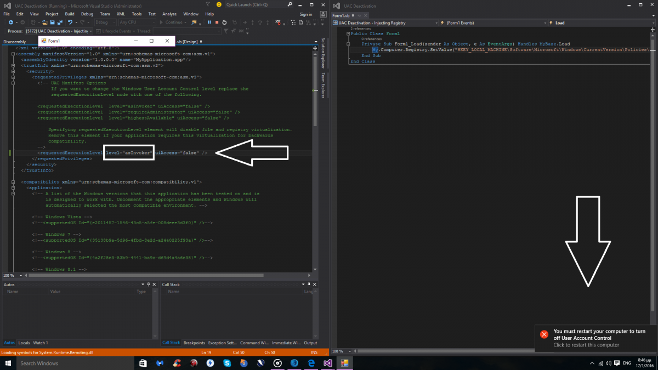Open the Debug configuration dropdown
Screen dimensions: 658x370
[105, 22]
